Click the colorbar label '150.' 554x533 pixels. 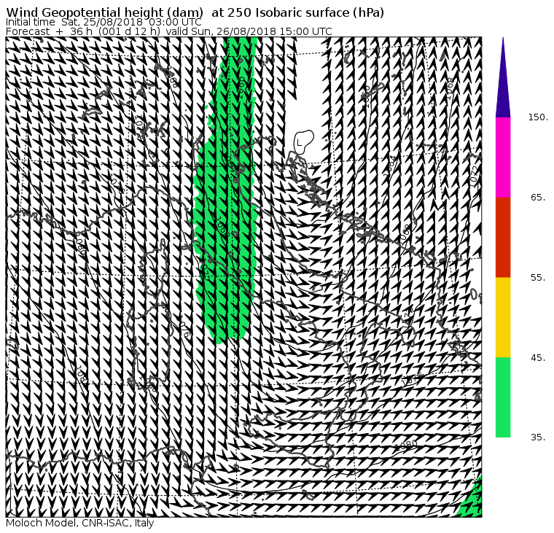[538, 117]
